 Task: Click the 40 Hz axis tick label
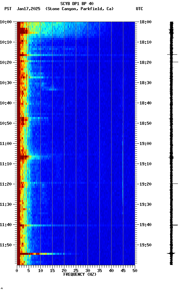click(x=111, y=271)
